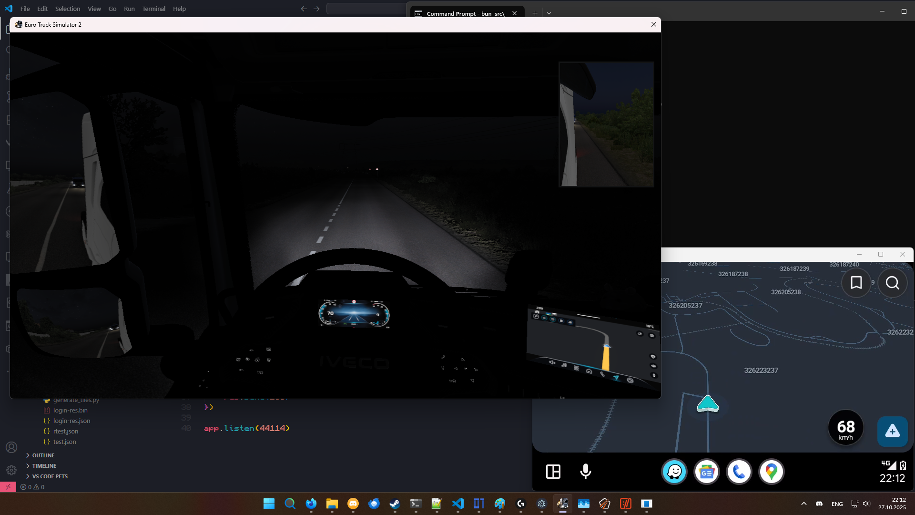
Task: Open the Help menu
Action: click(179, 9)
